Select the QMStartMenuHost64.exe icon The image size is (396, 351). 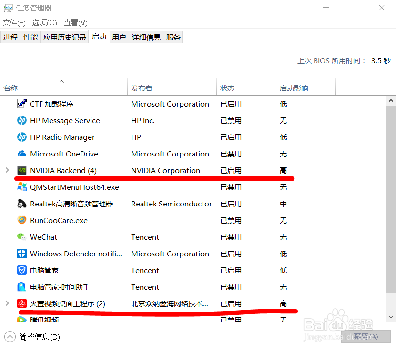[22, 187]
